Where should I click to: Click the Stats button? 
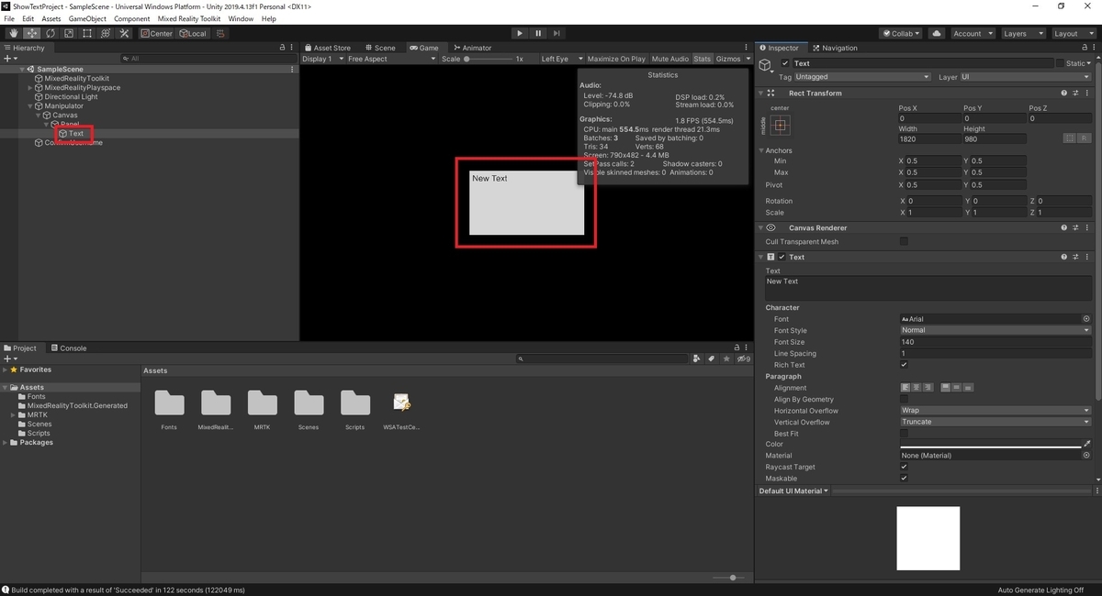click(x=703, y=59)
